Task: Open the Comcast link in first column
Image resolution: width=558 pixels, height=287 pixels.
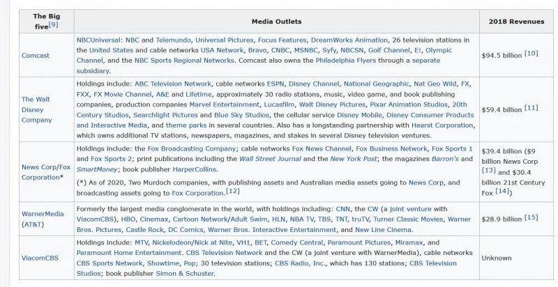Action: (36, 56)
